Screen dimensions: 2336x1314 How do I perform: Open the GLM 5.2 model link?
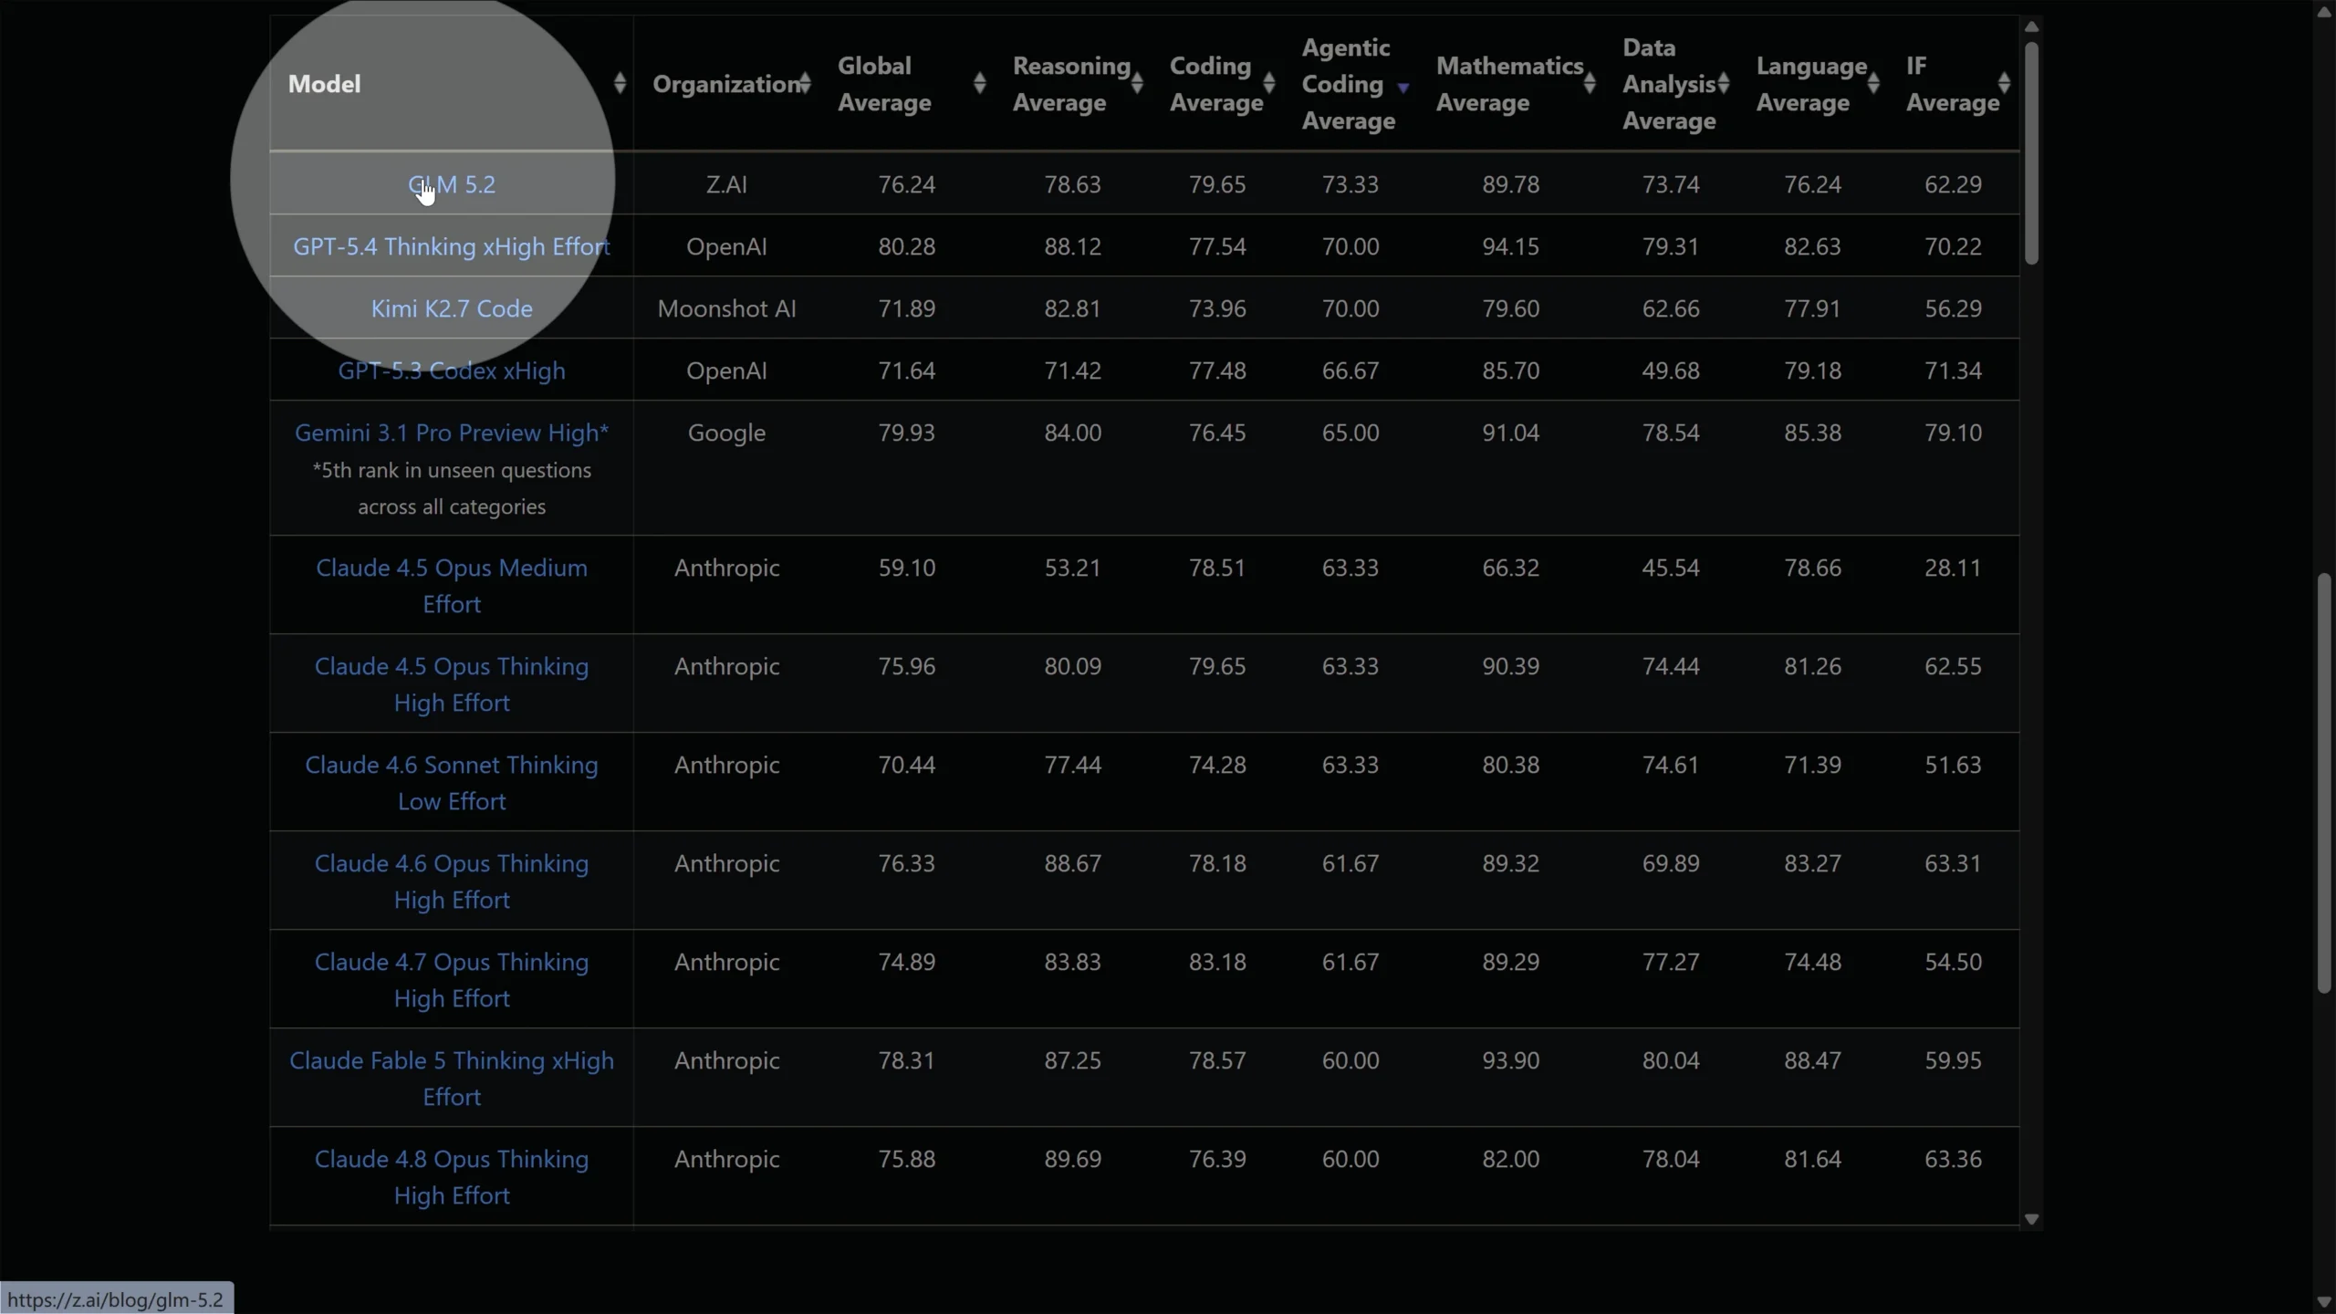coord(452,184)
